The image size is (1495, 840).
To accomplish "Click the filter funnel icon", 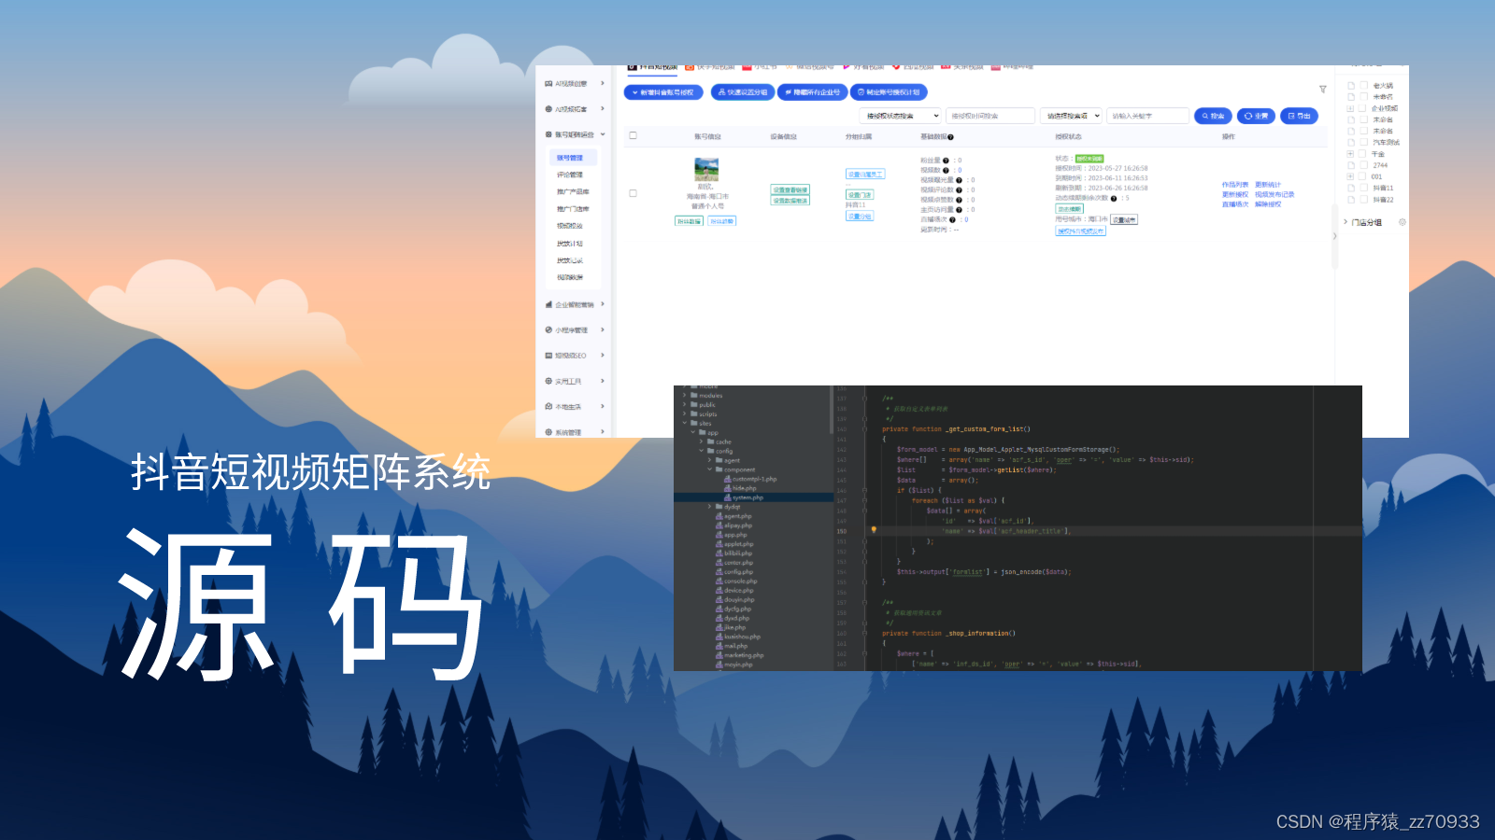I will coord(1322,90).
